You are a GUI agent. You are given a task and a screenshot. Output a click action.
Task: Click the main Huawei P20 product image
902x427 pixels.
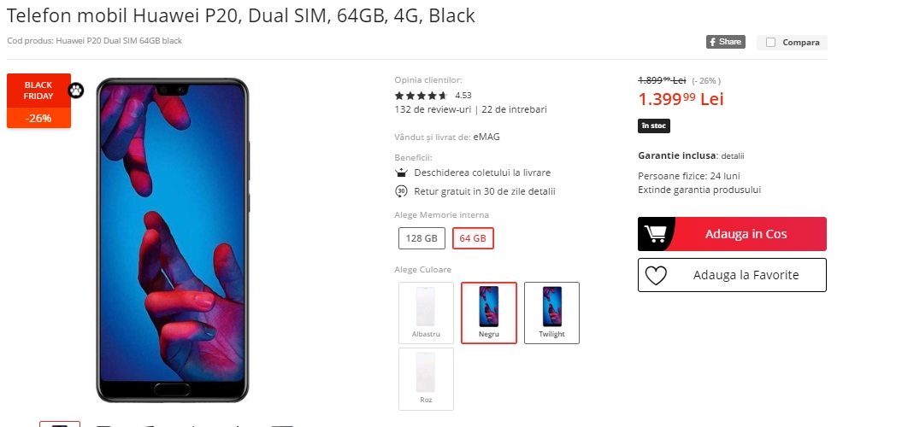pyautogui.click(x=172, y=240)
